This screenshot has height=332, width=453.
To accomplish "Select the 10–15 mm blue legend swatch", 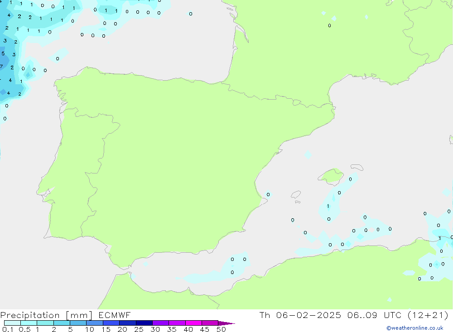I will [x=95, y=323].
